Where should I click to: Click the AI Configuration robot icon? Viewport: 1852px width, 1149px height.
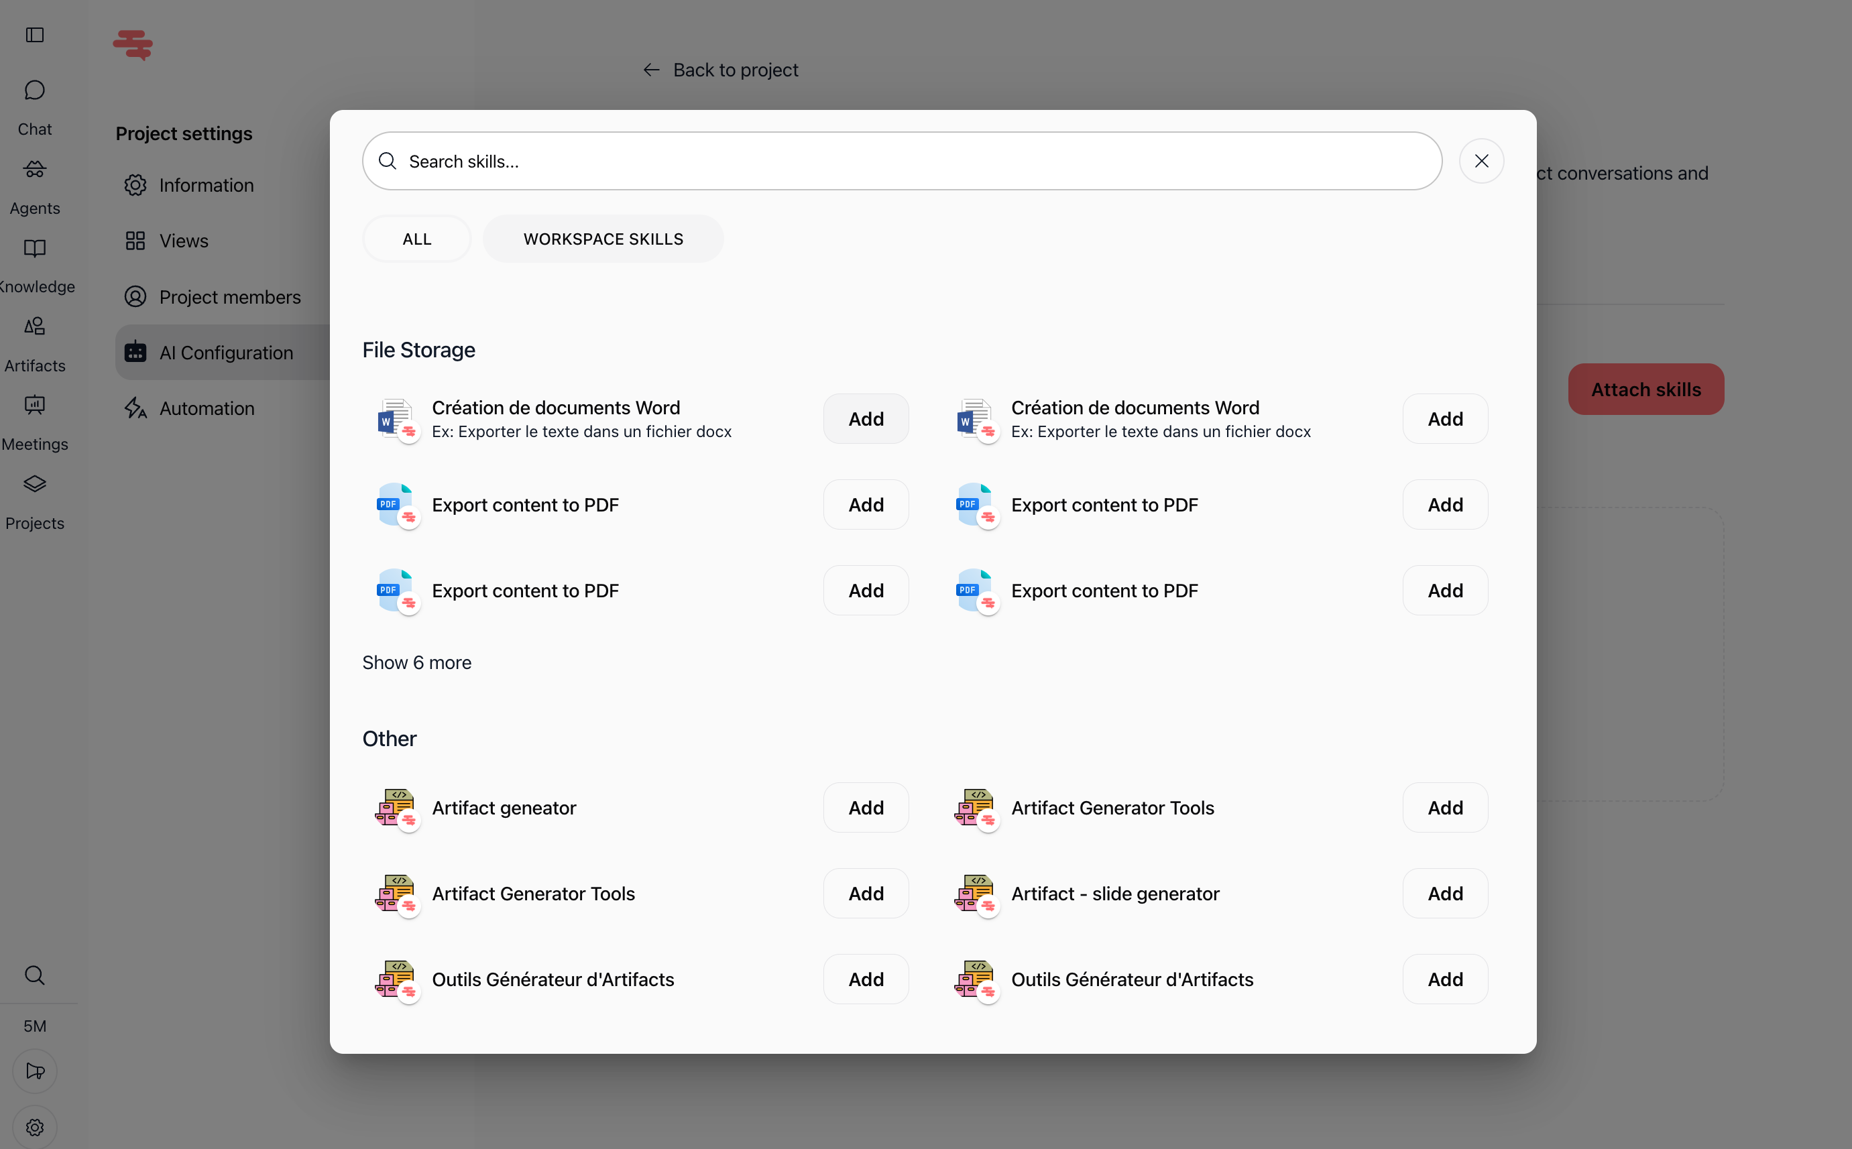(x=135, y=352)
